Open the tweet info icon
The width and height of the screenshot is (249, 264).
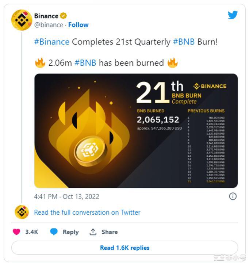click(x=233, y=196)
